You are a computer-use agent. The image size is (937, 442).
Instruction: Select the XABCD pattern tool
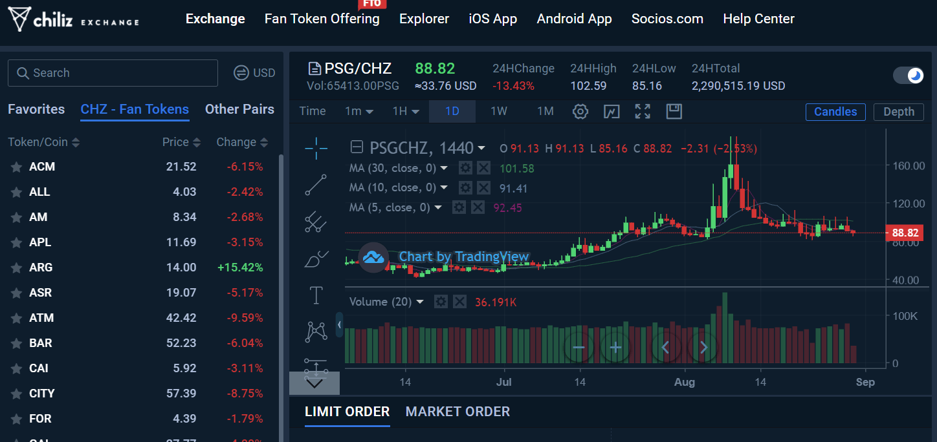click(316, 332)
